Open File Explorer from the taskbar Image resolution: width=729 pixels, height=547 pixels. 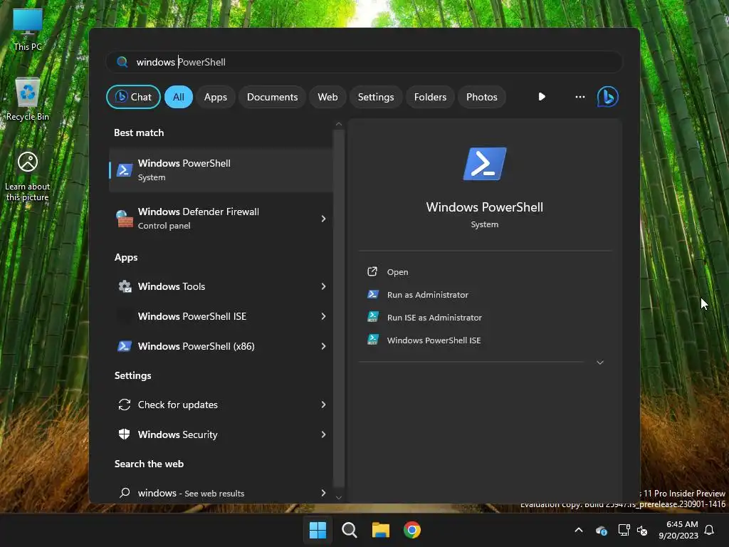(x=380, y=530)
